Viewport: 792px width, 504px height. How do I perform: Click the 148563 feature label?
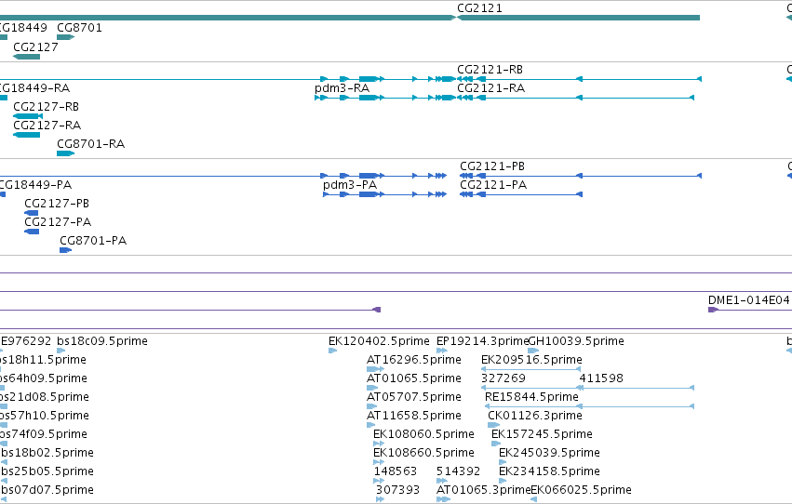point(396,471)
